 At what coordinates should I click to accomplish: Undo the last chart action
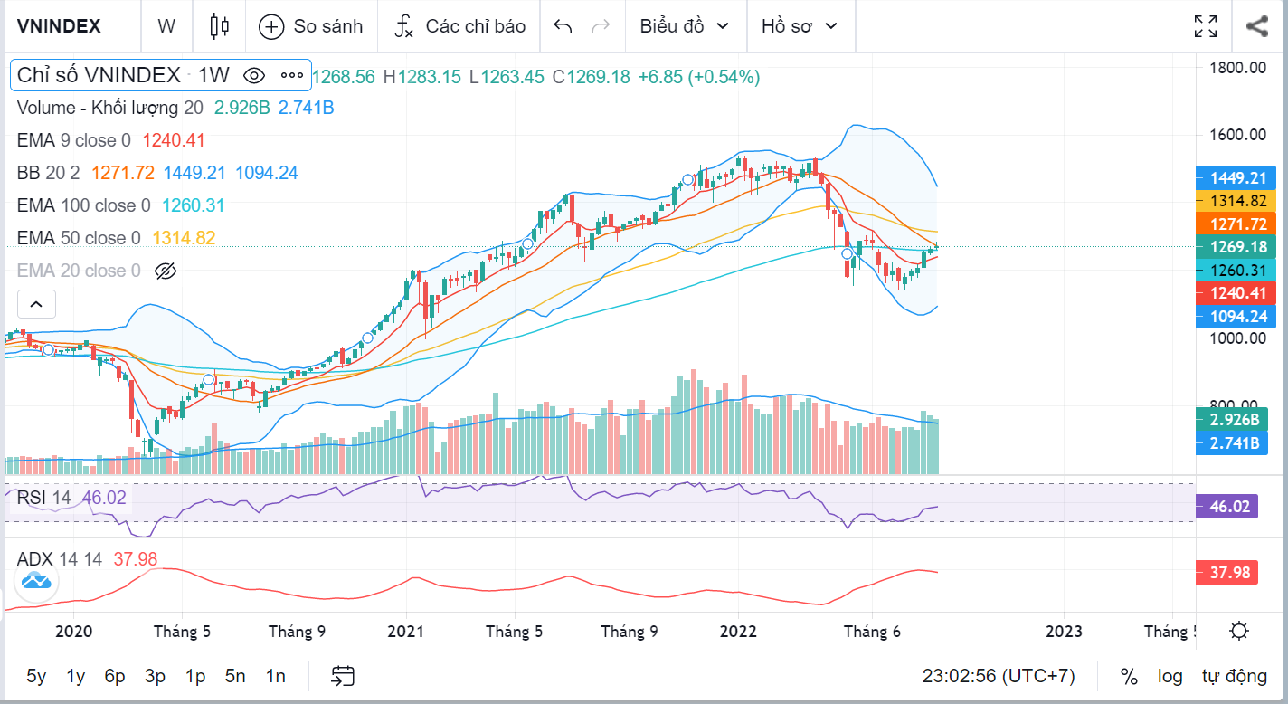coord(563,25)
